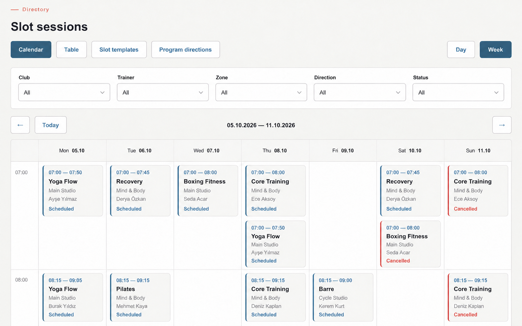Select the Thu 08.10 column header

tap(274, 151)
